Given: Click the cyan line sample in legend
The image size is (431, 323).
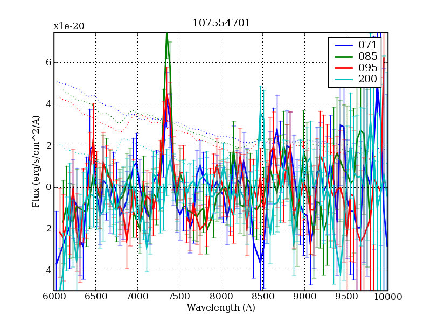Looking at the screenshot, I should tap(343, 80).
